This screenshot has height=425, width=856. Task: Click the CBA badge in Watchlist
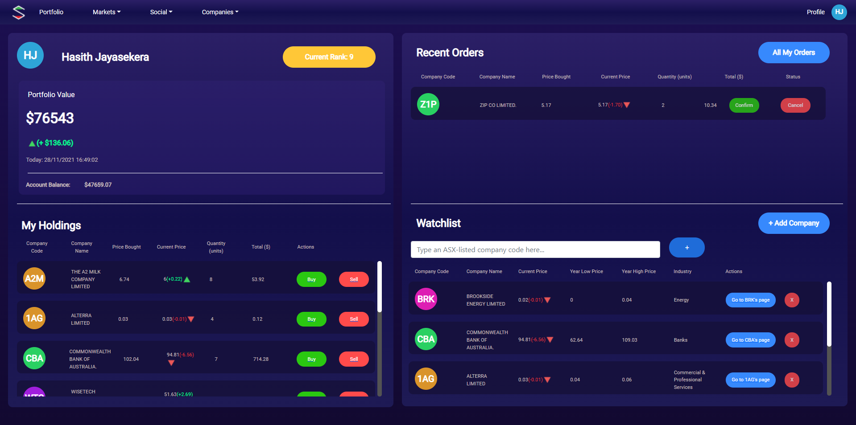[x=426, y=339]
